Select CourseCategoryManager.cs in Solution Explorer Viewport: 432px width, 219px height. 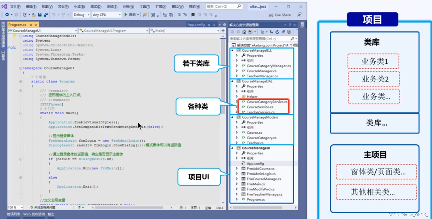[x=269, y=66]
